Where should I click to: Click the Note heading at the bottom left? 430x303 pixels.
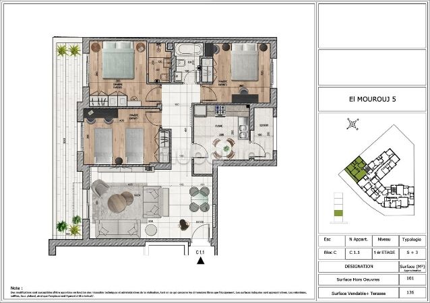coord(17,286)
